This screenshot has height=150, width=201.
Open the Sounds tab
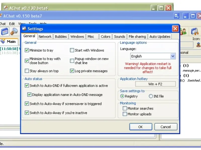120,36
